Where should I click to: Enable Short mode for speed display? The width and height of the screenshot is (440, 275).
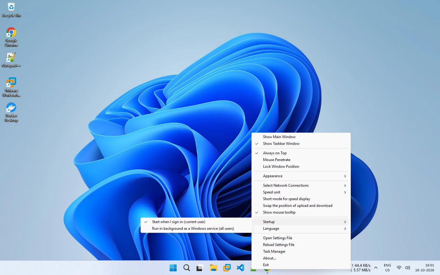(301, 199)
